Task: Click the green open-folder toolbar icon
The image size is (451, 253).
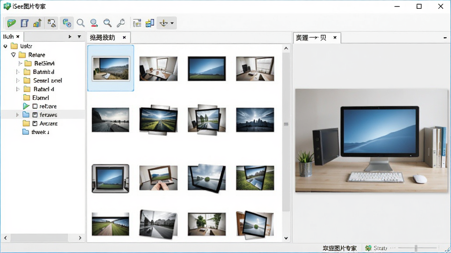Action: [x=11, y=23]
